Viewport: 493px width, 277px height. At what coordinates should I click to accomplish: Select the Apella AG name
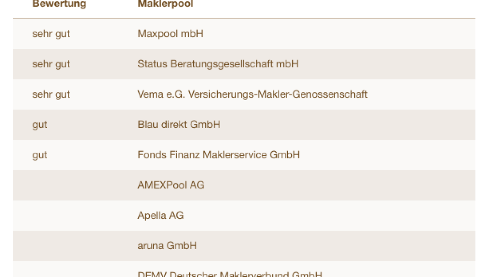click(x=160, y=216)
